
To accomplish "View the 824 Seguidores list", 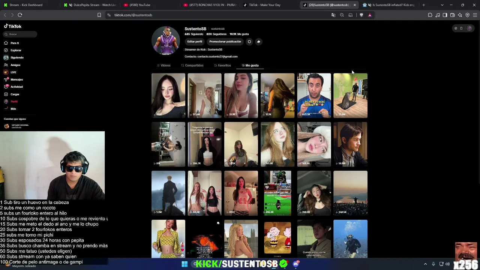I will (216, 34).
